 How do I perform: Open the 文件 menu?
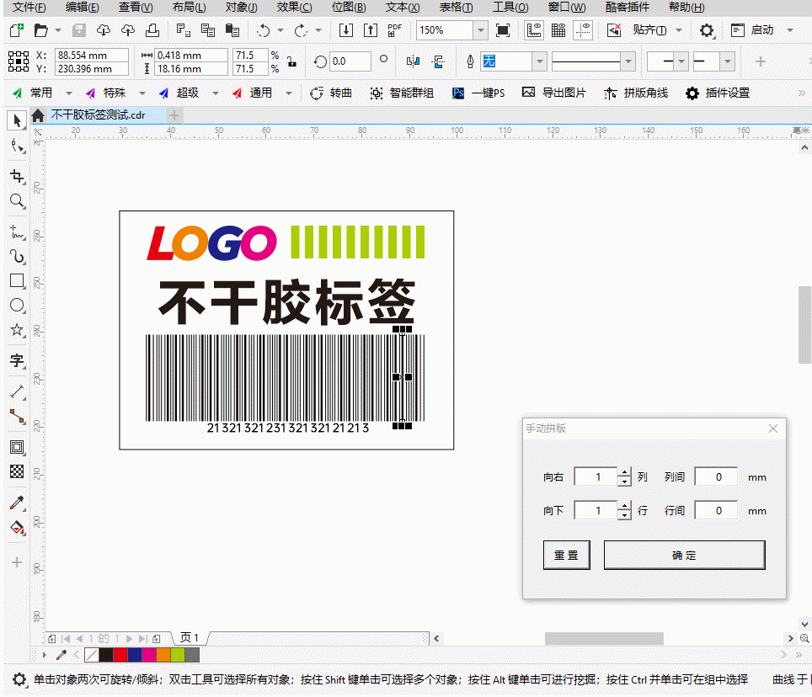[29, 8]
